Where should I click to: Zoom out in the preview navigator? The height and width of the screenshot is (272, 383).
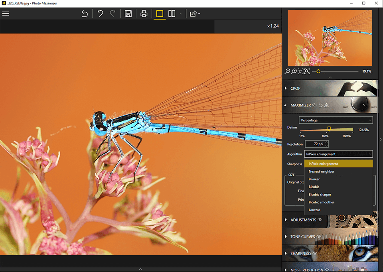(287, 71)
